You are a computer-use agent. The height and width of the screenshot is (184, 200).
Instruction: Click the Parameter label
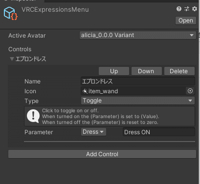(39, 132)
